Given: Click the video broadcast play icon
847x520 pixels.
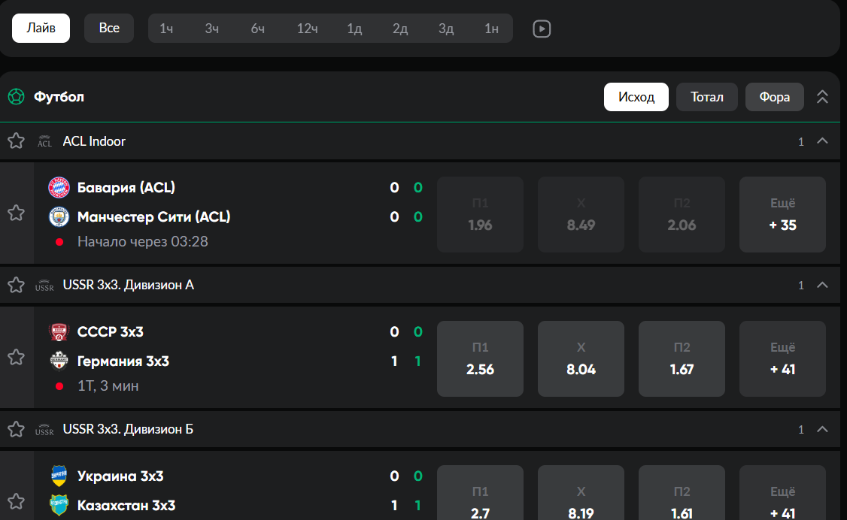Looking at the screenshot, I should [542, 29].
